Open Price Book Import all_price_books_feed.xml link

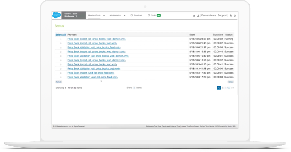[x=92, y=43]
